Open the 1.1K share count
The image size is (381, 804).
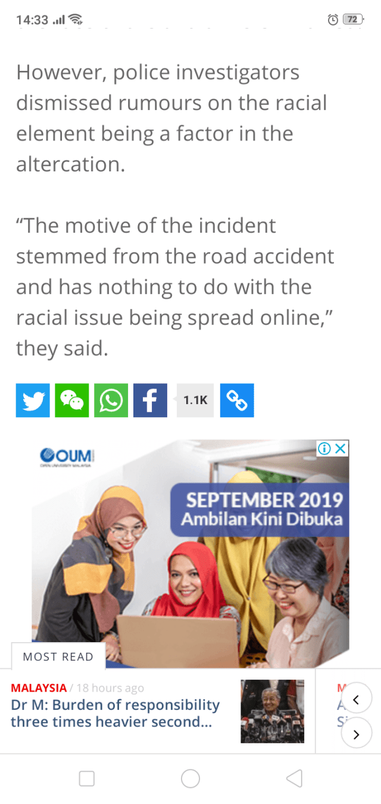coord(195,401)
